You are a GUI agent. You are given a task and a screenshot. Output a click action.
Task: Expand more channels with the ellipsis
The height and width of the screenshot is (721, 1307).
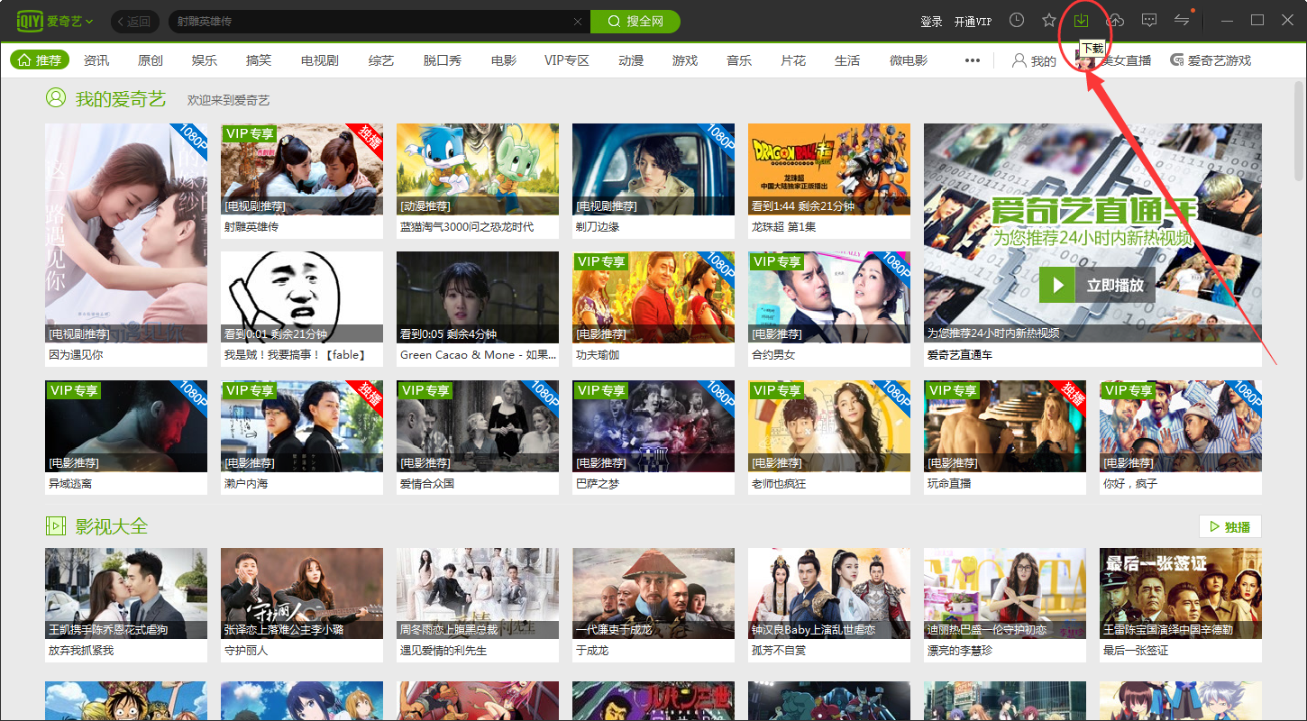(x=973, y=60)
